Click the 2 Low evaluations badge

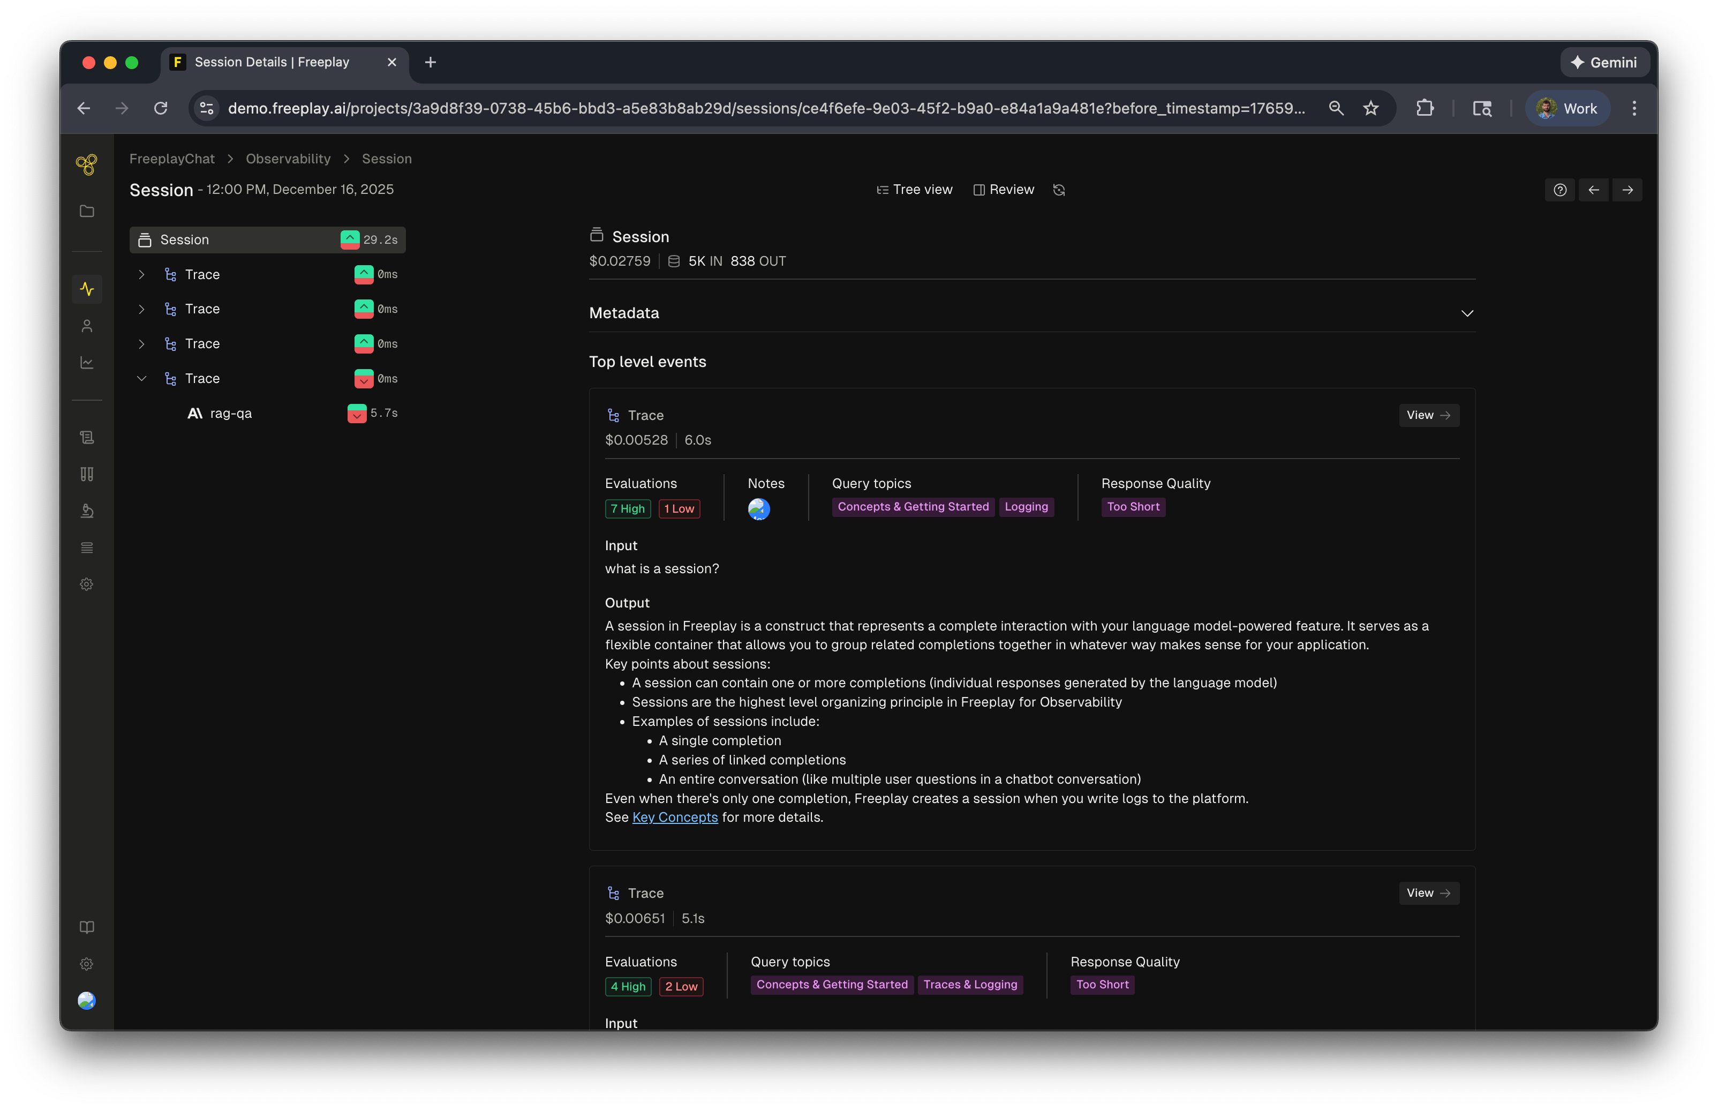point(681,987)
